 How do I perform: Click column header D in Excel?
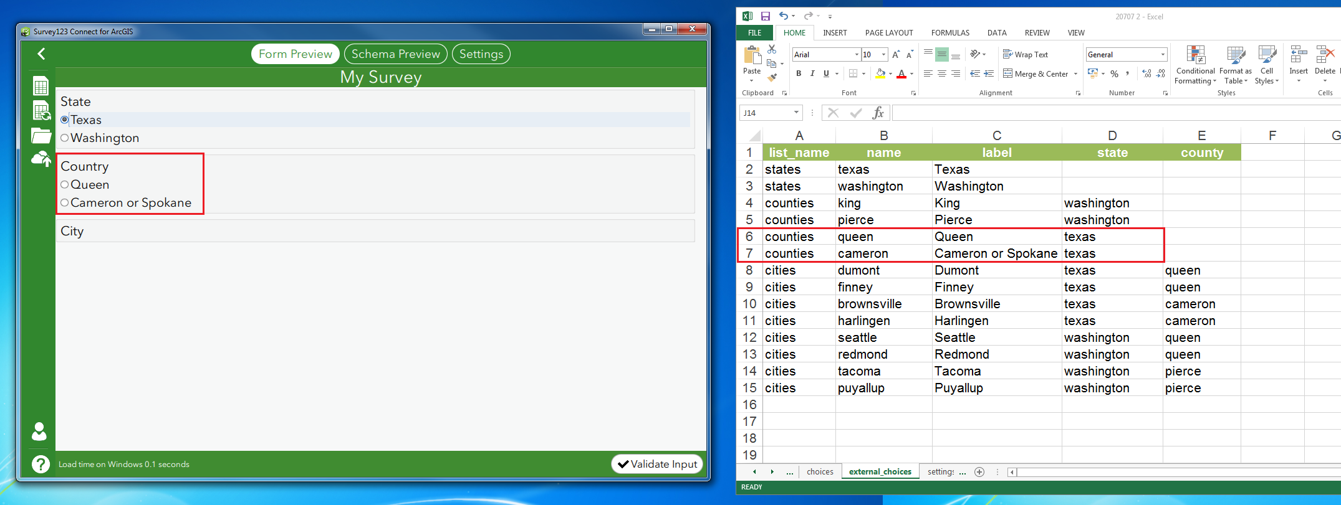[x=1112, y=136]
